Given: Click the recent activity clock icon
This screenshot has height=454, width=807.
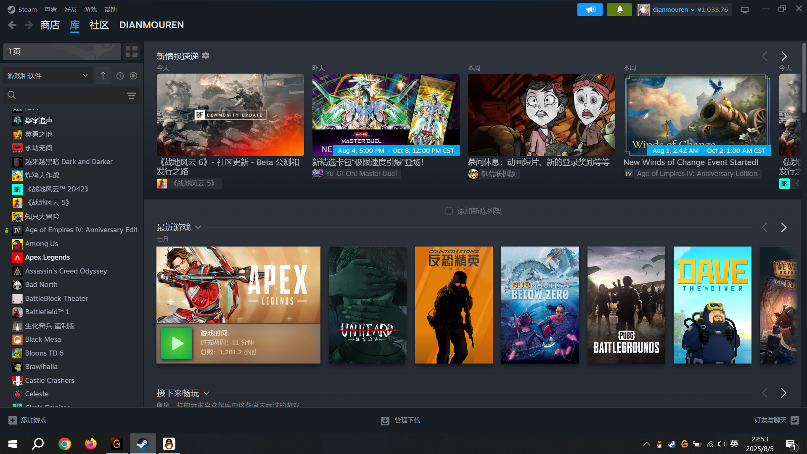Looking at the screenshot, I should pyautogui.click(x=120, y=76).
